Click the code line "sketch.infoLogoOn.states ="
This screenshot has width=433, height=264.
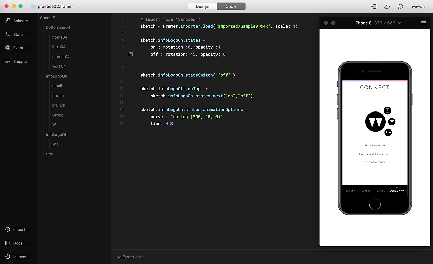pos(173,40)
